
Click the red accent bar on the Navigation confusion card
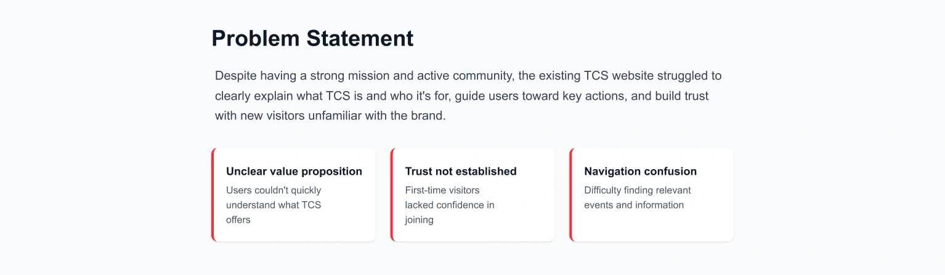(x=571, y=194)
